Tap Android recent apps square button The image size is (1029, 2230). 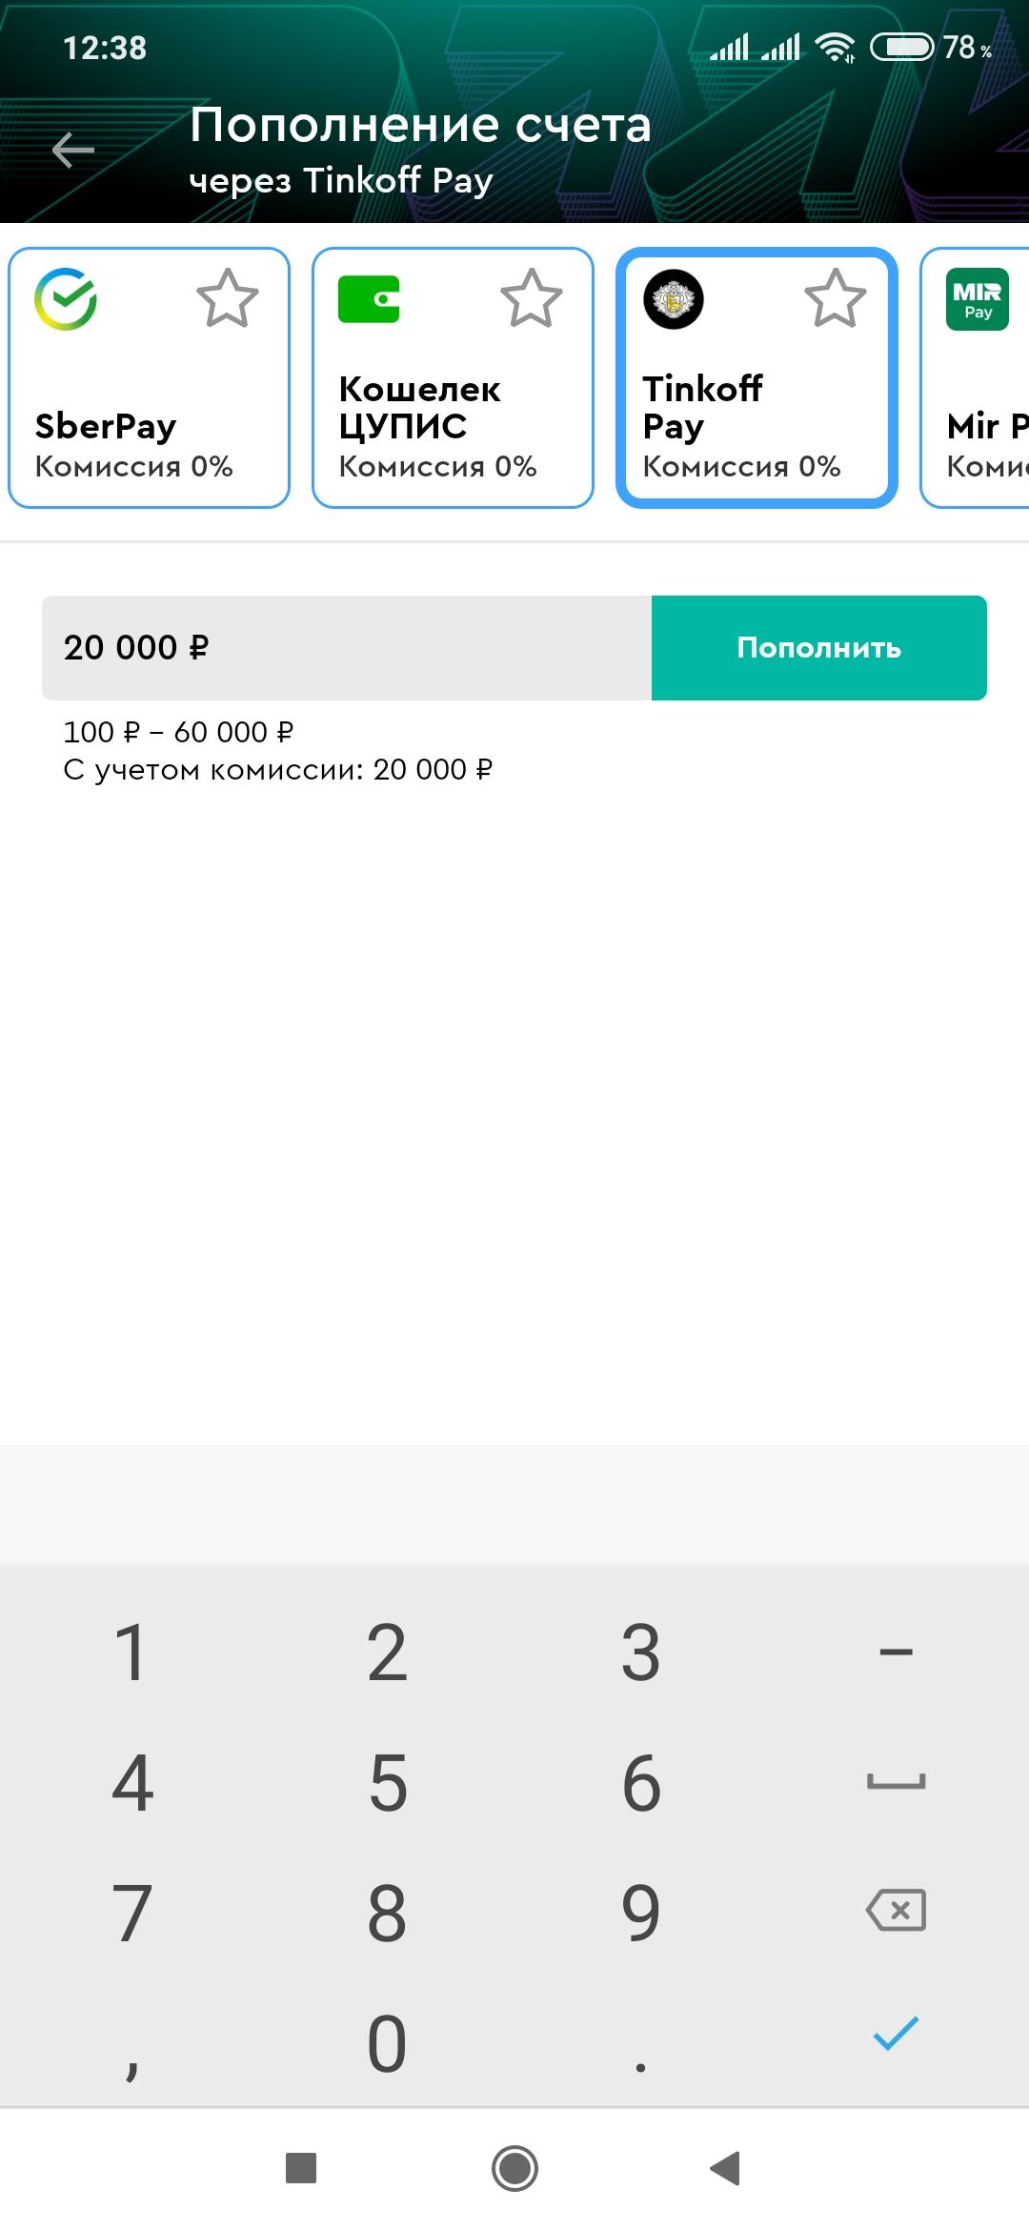click(x=301, y=2168)
